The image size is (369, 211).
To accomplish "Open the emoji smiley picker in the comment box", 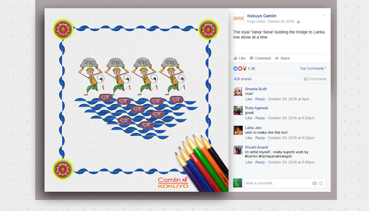I will tap(321, 183).
